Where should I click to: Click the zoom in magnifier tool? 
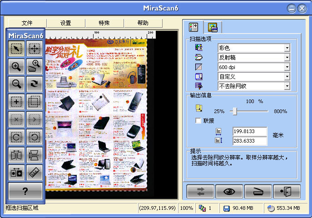tap(16, 67)
